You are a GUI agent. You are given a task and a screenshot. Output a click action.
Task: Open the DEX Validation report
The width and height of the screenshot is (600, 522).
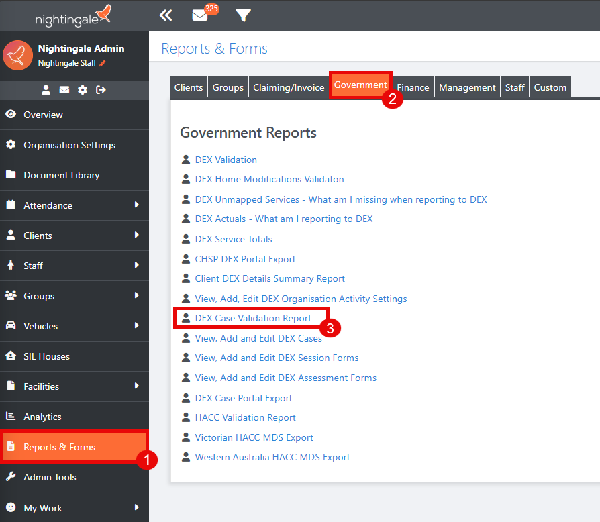[x=226, y=160]
